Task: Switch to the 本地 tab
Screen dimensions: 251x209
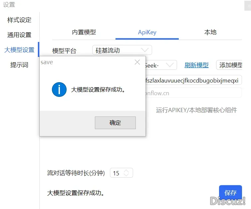Action: (210, 32)
